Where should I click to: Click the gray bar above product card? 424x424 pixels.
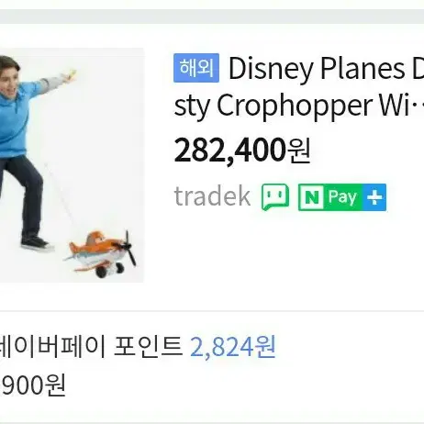(x=212, y=17)
